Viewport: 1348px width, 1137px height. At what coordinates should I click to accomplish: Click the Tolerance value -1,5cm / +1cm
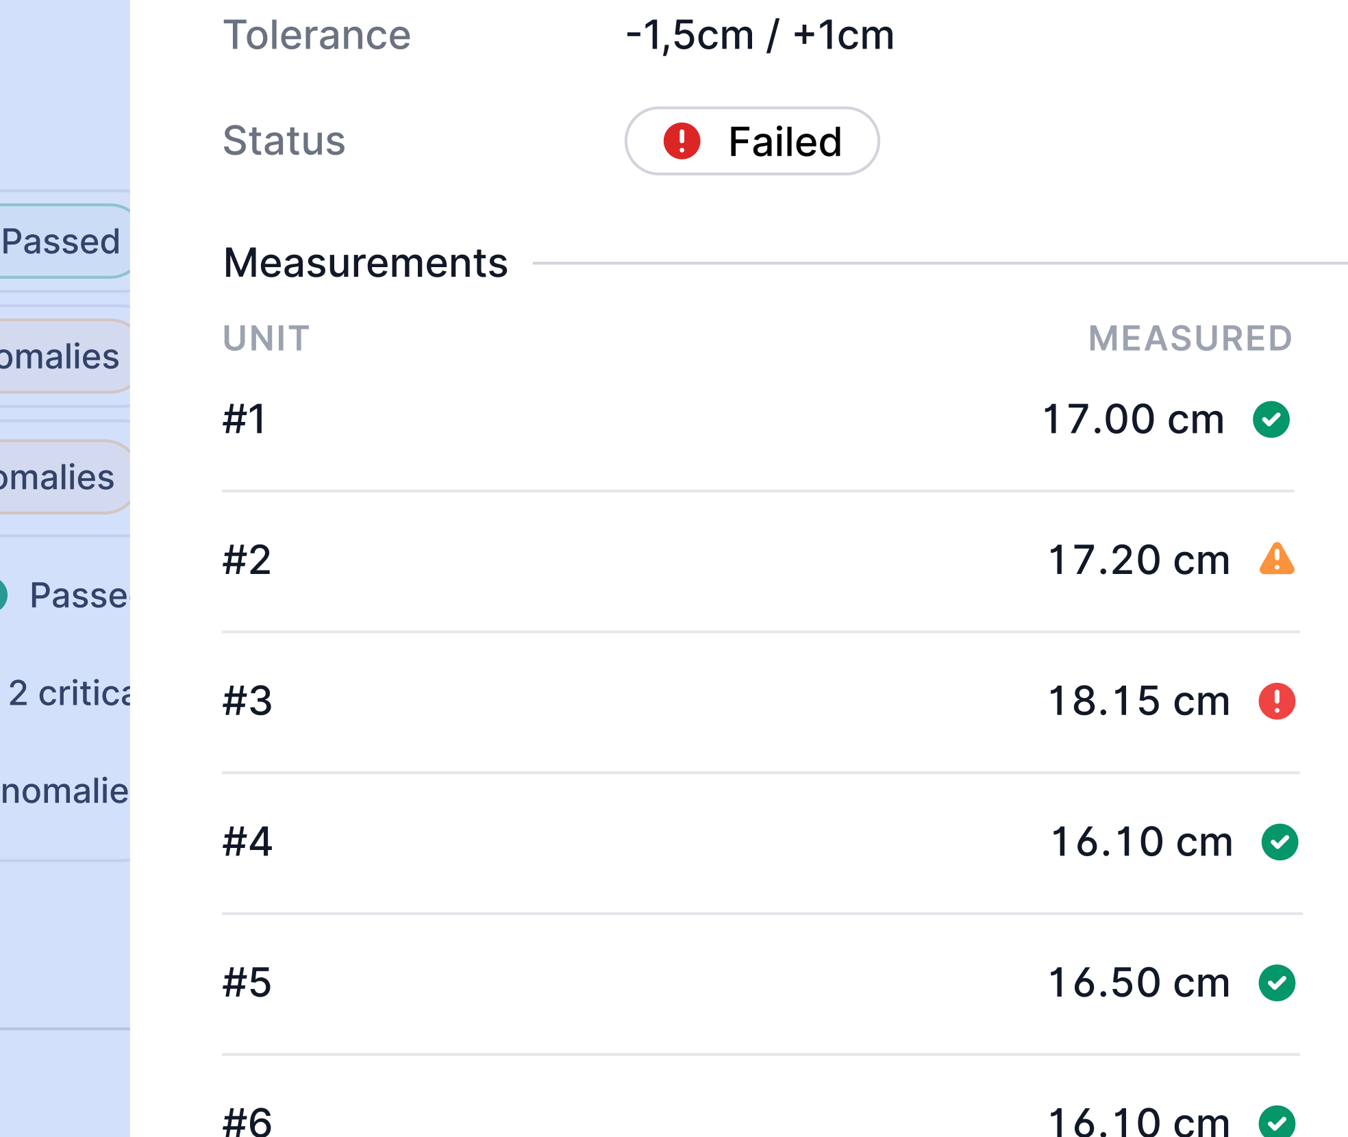[759, 36]
